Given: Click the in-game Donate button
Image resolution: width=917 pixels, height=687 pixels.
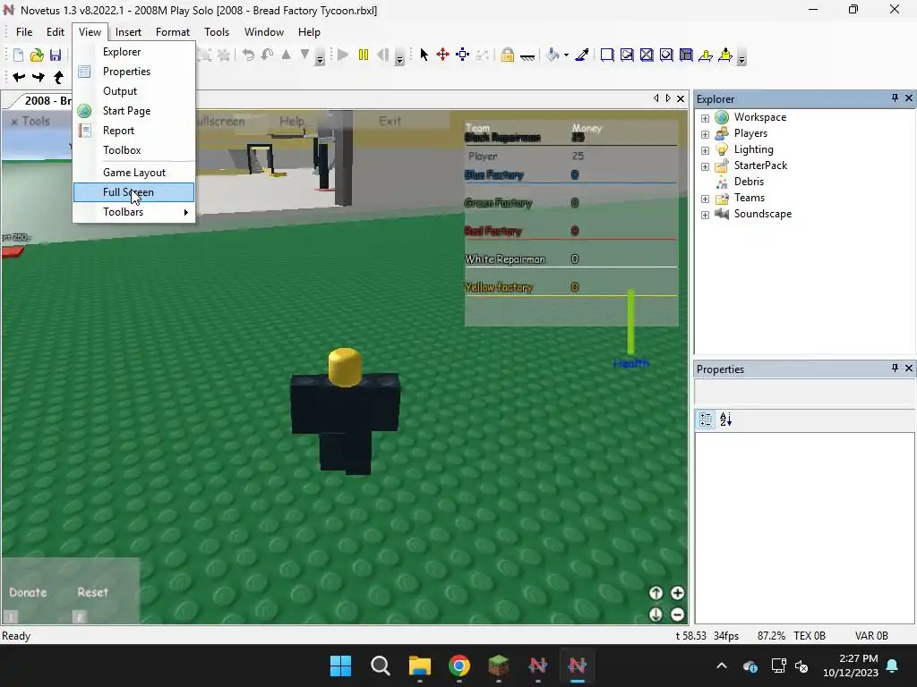Looking at the screenshot, I should [x=28, y=592].
